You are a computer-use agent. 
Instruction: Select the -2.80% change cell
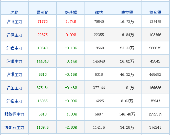[x=71, y=127]
